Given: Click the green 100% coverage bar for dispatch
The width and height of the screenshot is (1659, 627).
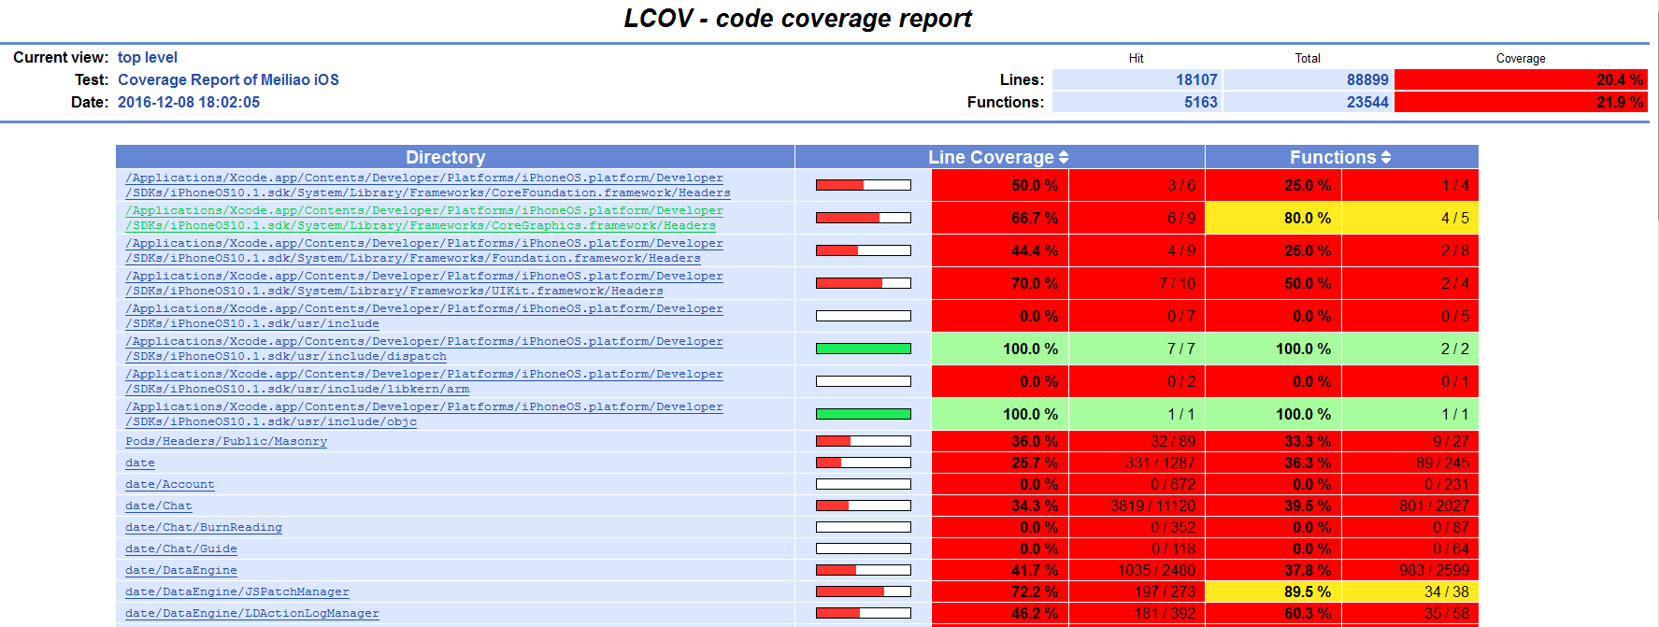Looking at the screenshot, I should [x=863, y=349].
